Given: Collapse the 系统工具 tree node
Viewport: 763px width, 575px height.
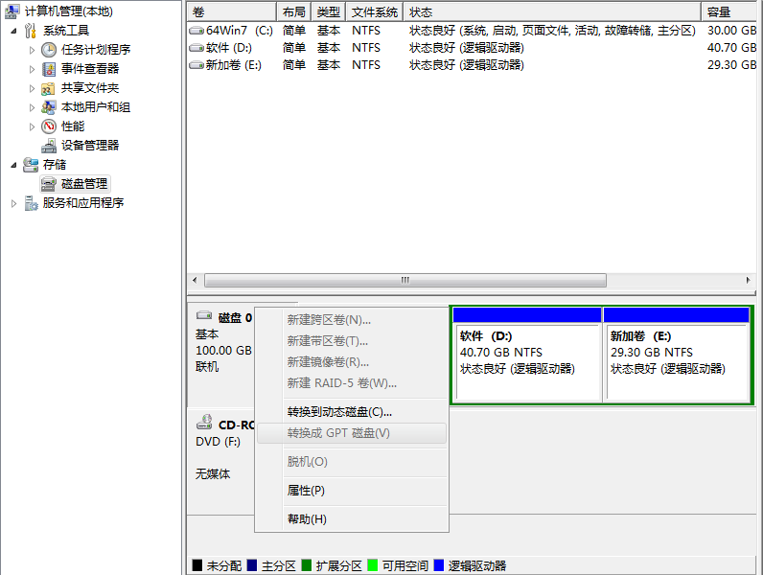Looking at the screenshot, I should pyautogui.click(x=13, y=31).
